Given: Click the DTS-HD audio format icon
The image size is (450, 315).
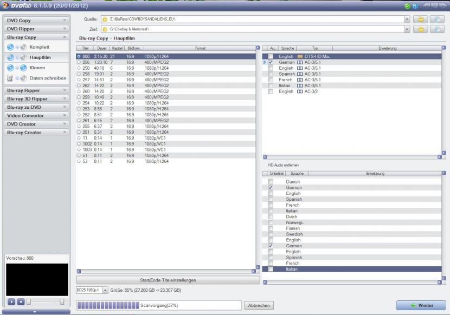Looking at the screenshot, I should (x=300, y=56).
